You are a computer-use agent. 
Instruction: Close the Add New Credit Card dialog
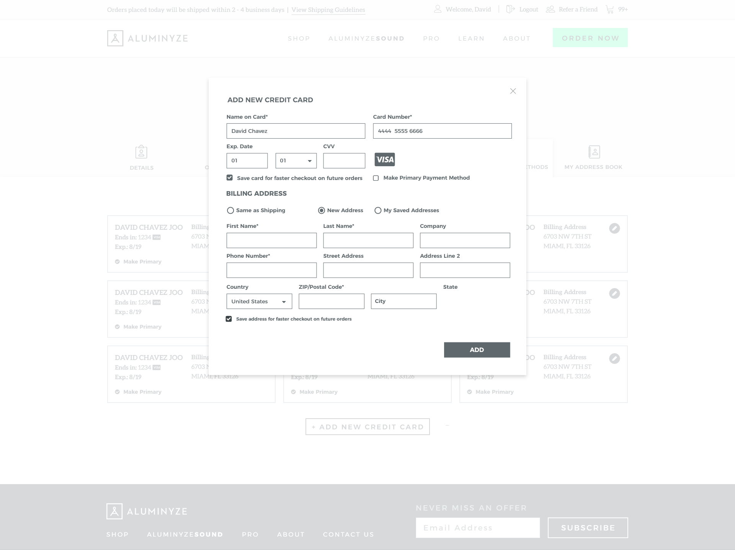click(513, 91)
